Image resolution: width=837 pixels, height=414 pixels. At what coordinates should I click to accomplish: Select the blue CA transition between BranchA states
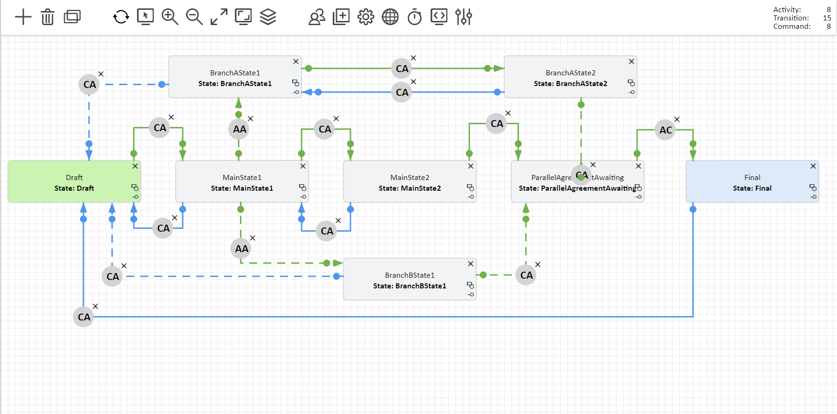click(x=402, y=93)
